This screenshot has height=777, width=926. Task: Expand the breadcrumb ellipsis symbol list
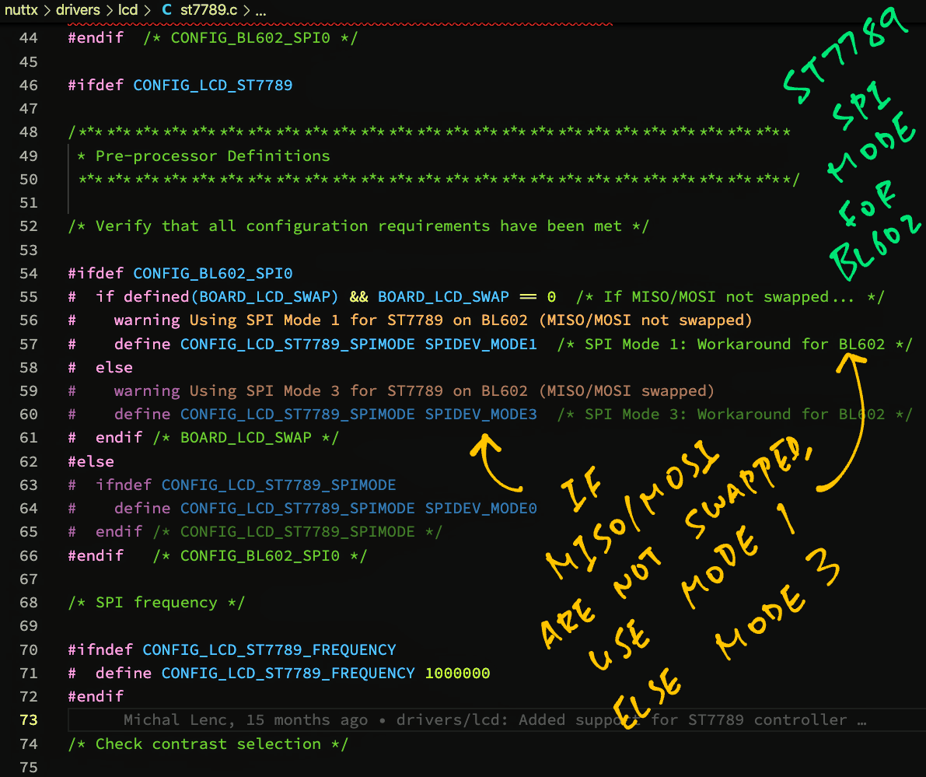coord(260,11)
